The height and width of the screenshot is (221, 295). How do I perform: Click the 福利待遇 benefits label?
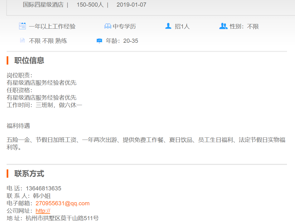(x=18, y=126)
